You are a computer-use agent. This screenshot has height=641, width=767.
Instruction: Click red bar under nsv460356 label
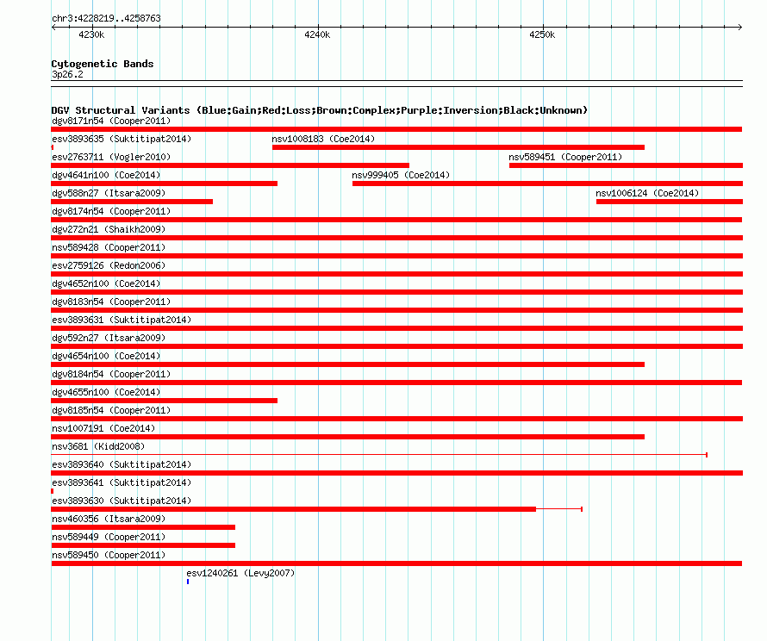click(143, 527)
